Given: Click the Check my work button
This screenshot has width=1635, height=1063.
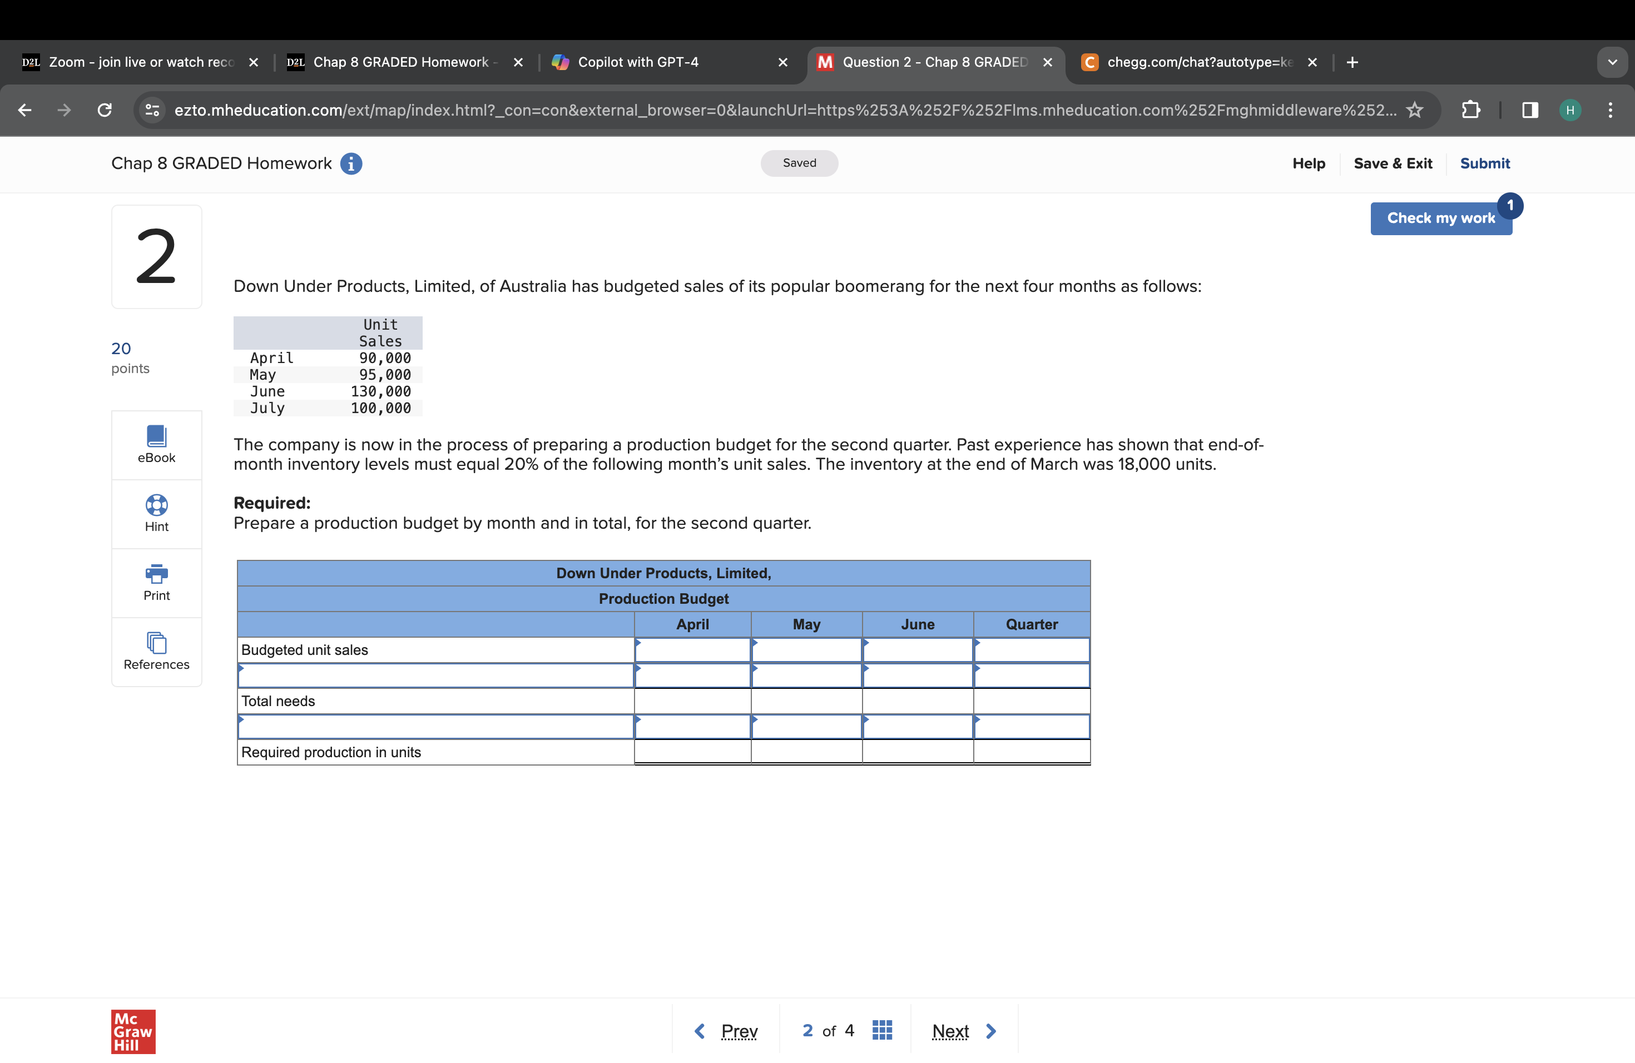Looking at the screenshot, I should [1440, 218].
